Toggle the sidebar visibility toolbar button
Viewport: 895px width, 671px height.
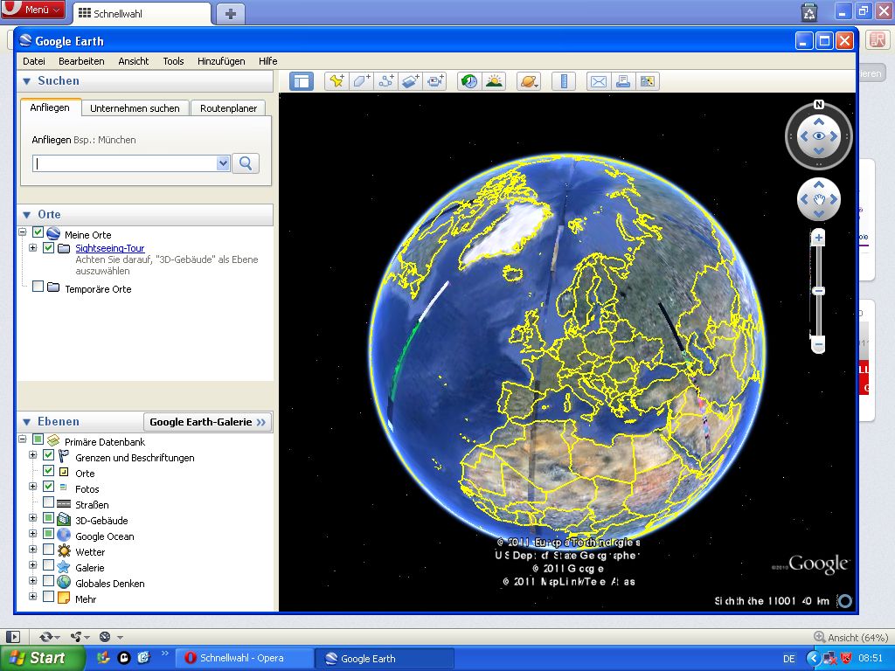[x=302, y=81]
